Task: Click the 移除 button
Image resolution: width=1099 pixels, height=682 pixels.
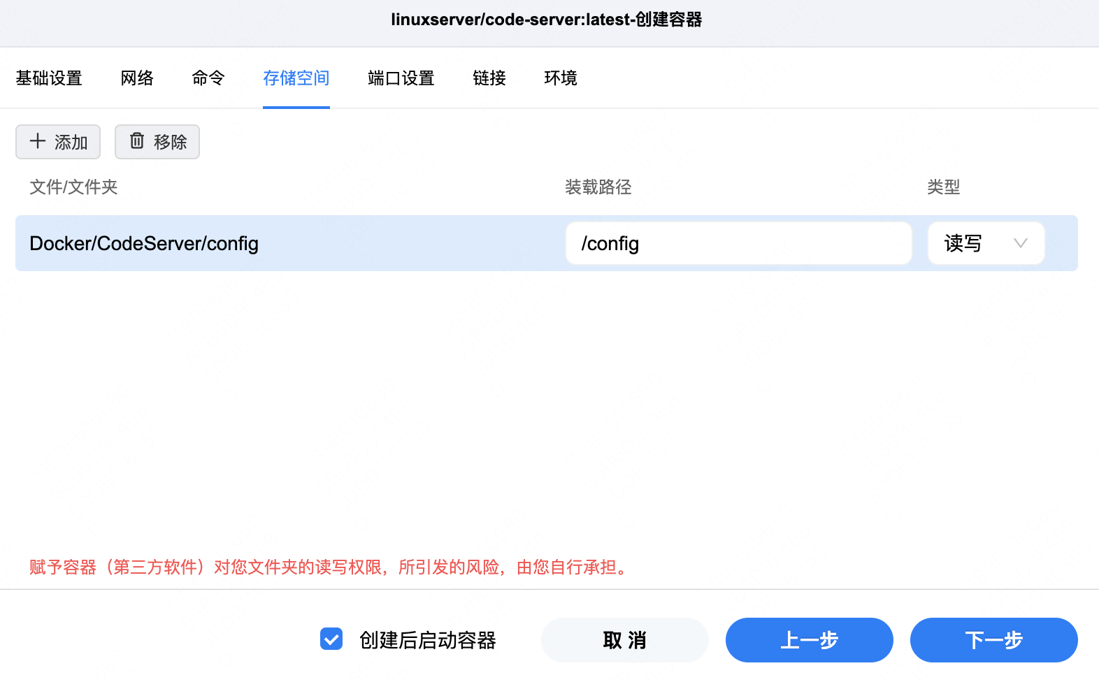Action: [x=157, y=142]
